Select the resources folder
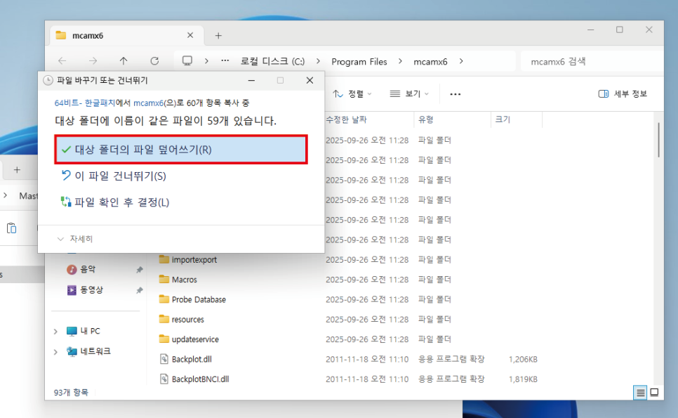This screenshot has width=678, height=418. (187, 320)
